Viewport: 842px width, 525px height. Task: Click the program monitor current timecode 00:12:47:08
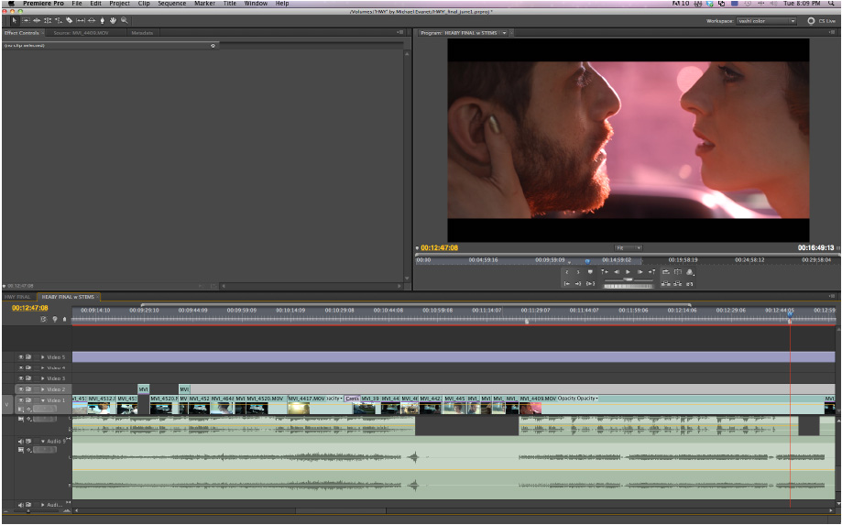pos(439,248)
